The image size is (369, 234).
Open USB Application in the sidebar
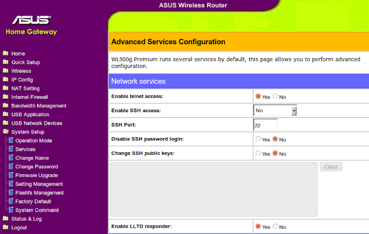[30, 114]
